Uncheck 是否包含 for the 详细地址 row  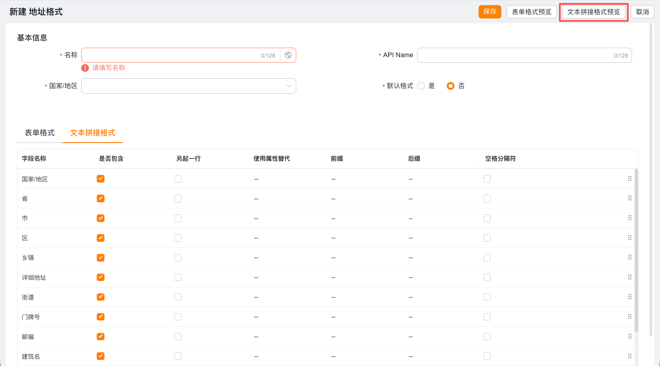[x=101, y=277]
